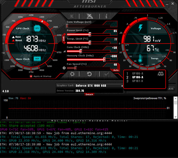This screenshot has width=178, height=158.
Task: Click the 67 °C temperature readout
Action: (x=153, y=48)
